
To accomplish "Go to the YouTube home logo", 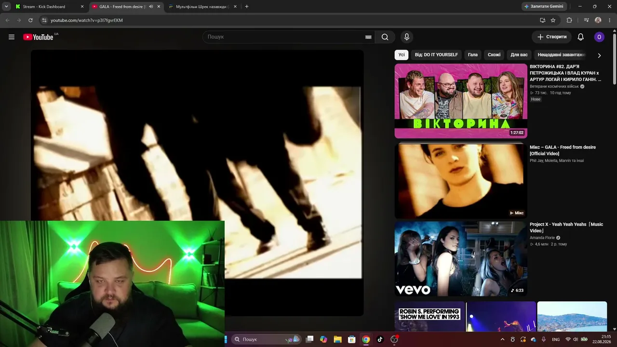I will click(x=38, y=37).
